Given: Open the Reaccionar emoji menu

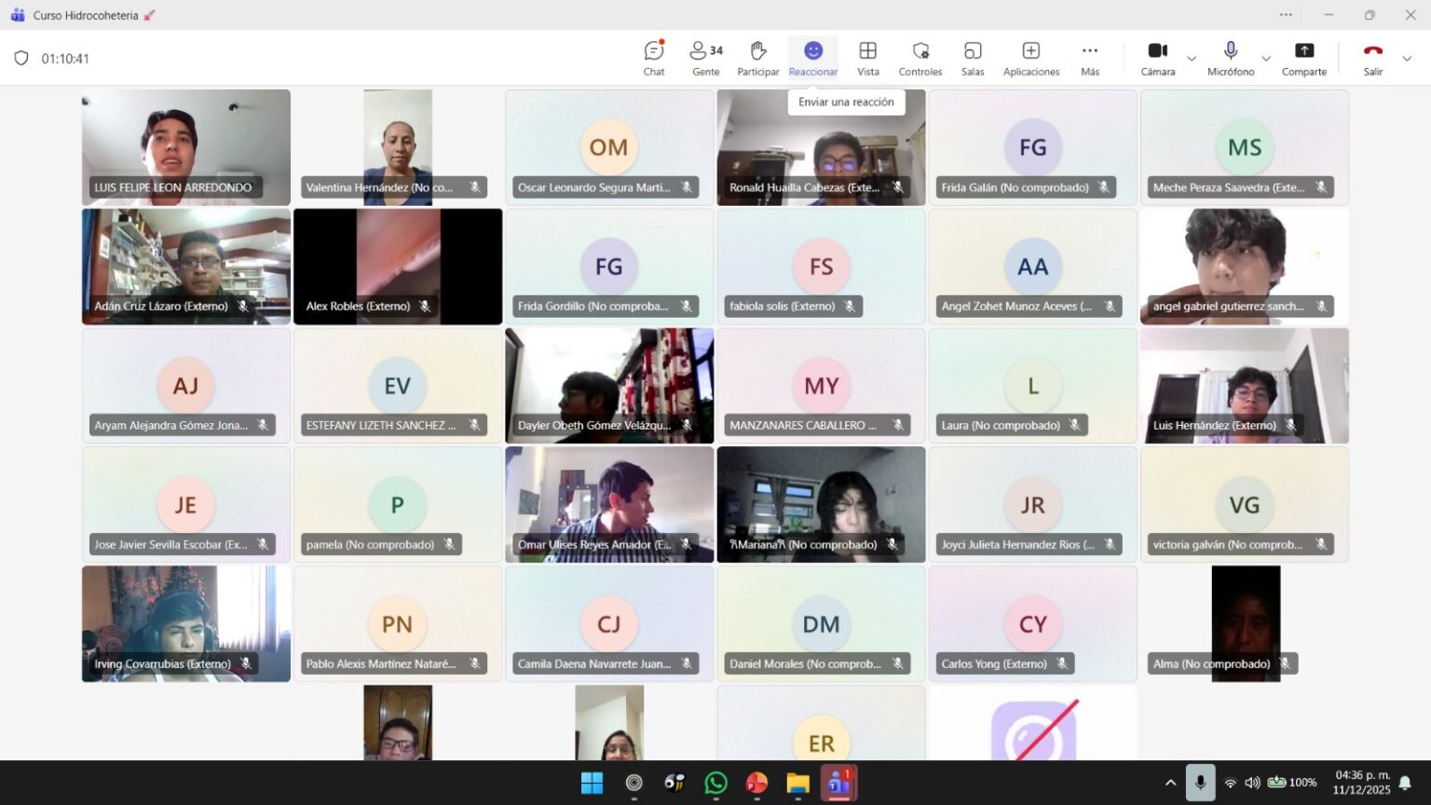Looking at the screenshot, I should [x=812, y=58].
